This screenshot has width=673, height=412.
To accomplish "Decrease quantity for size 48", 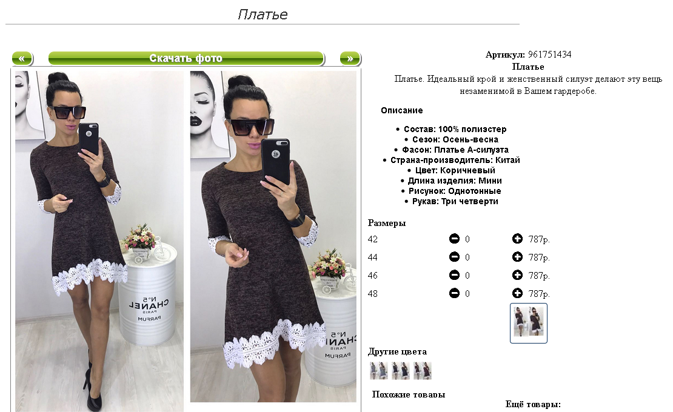I will [454, 293].
